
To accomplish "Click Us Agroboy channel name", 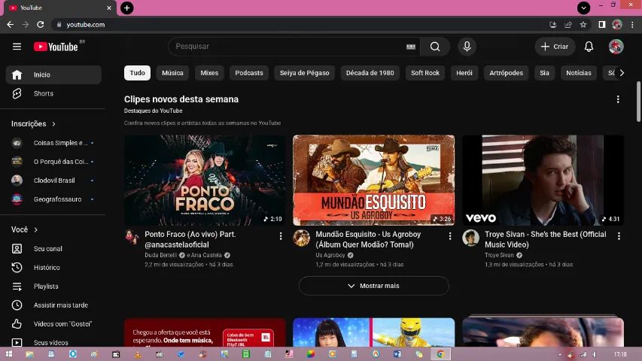I will [x=330, y=255].
